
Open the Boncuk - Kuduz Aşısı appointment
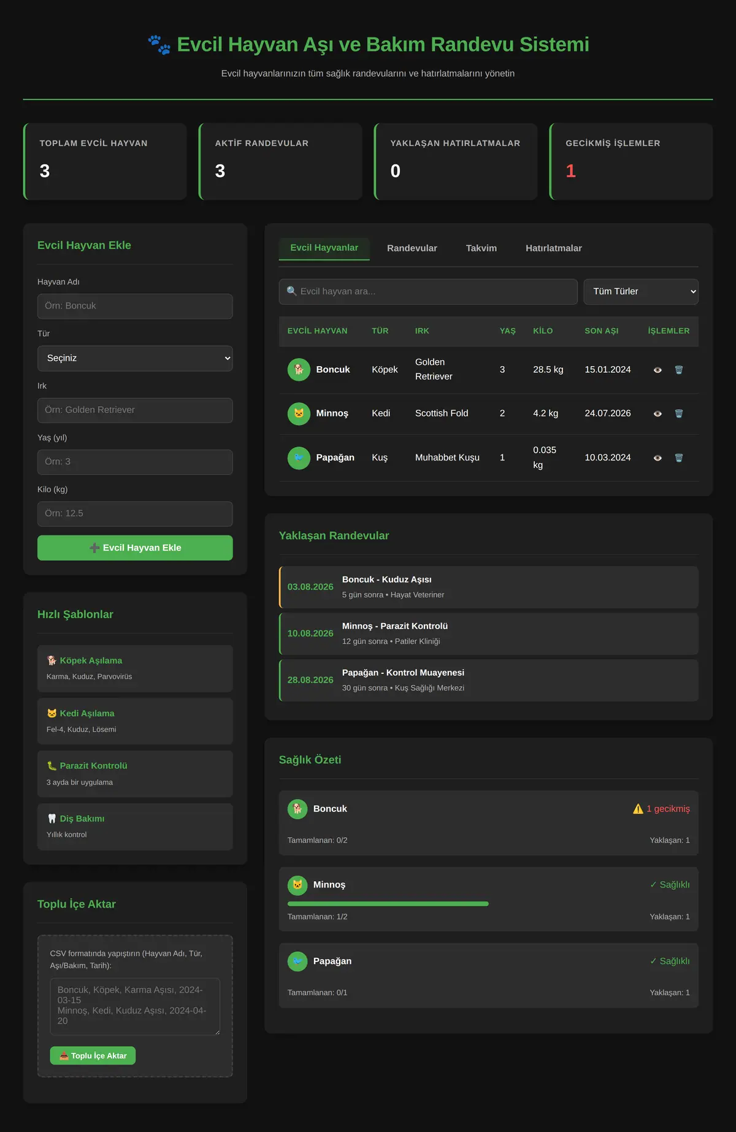point(489,587)
